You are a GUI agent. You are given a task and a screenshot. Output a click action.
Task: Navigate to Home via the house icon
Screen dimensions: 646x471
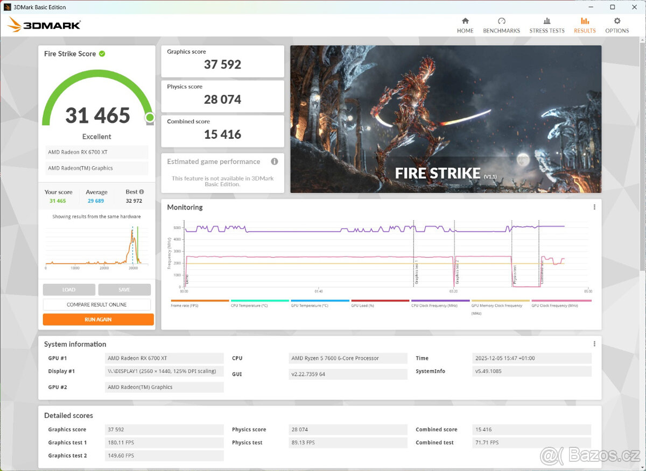465,24
